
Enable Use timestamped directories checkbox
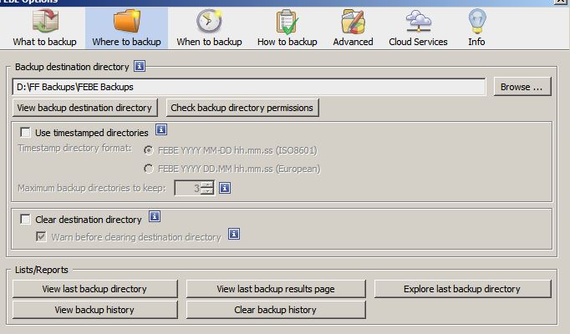pos(25,132)
